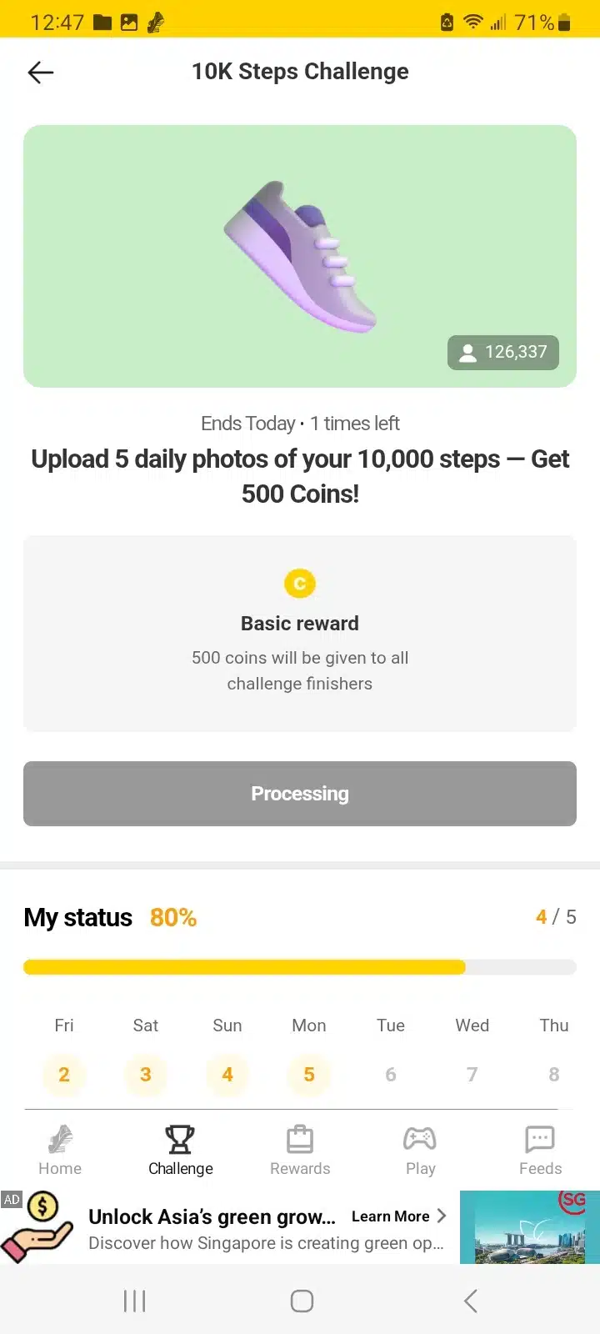The width and height of the screenshot is (600, 1334).
Task: Select Friday day 2 marker
Action: click(64, 1074)
